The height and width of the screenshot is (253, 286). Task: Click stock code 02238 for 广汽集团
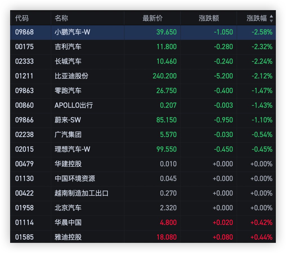[x=24, y=135]
